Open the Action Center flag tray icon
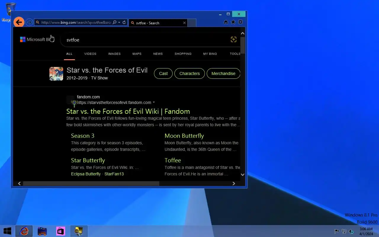 337,231
